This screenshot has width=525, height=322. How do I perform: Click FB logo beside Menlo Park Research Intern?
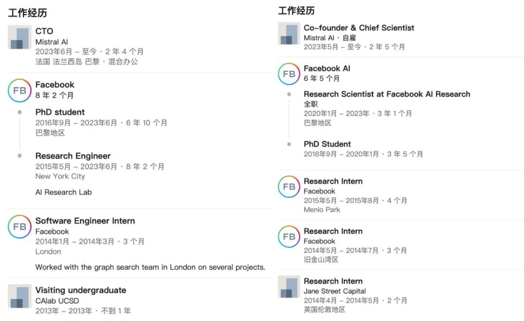click(x=289, y=187)
